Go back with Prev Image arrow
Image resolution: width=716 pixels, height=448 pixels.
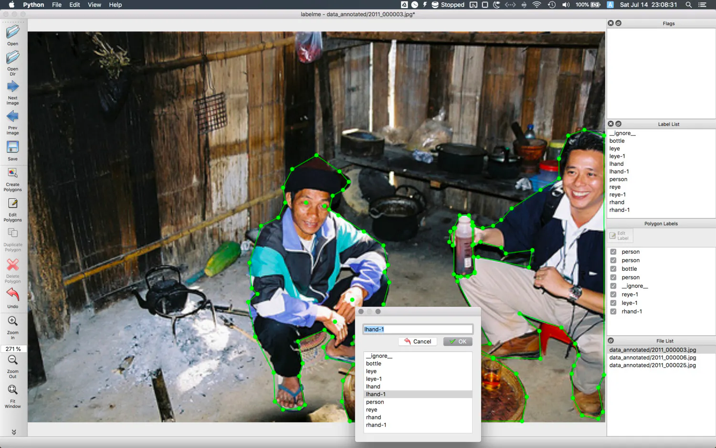tap(13, 122)
